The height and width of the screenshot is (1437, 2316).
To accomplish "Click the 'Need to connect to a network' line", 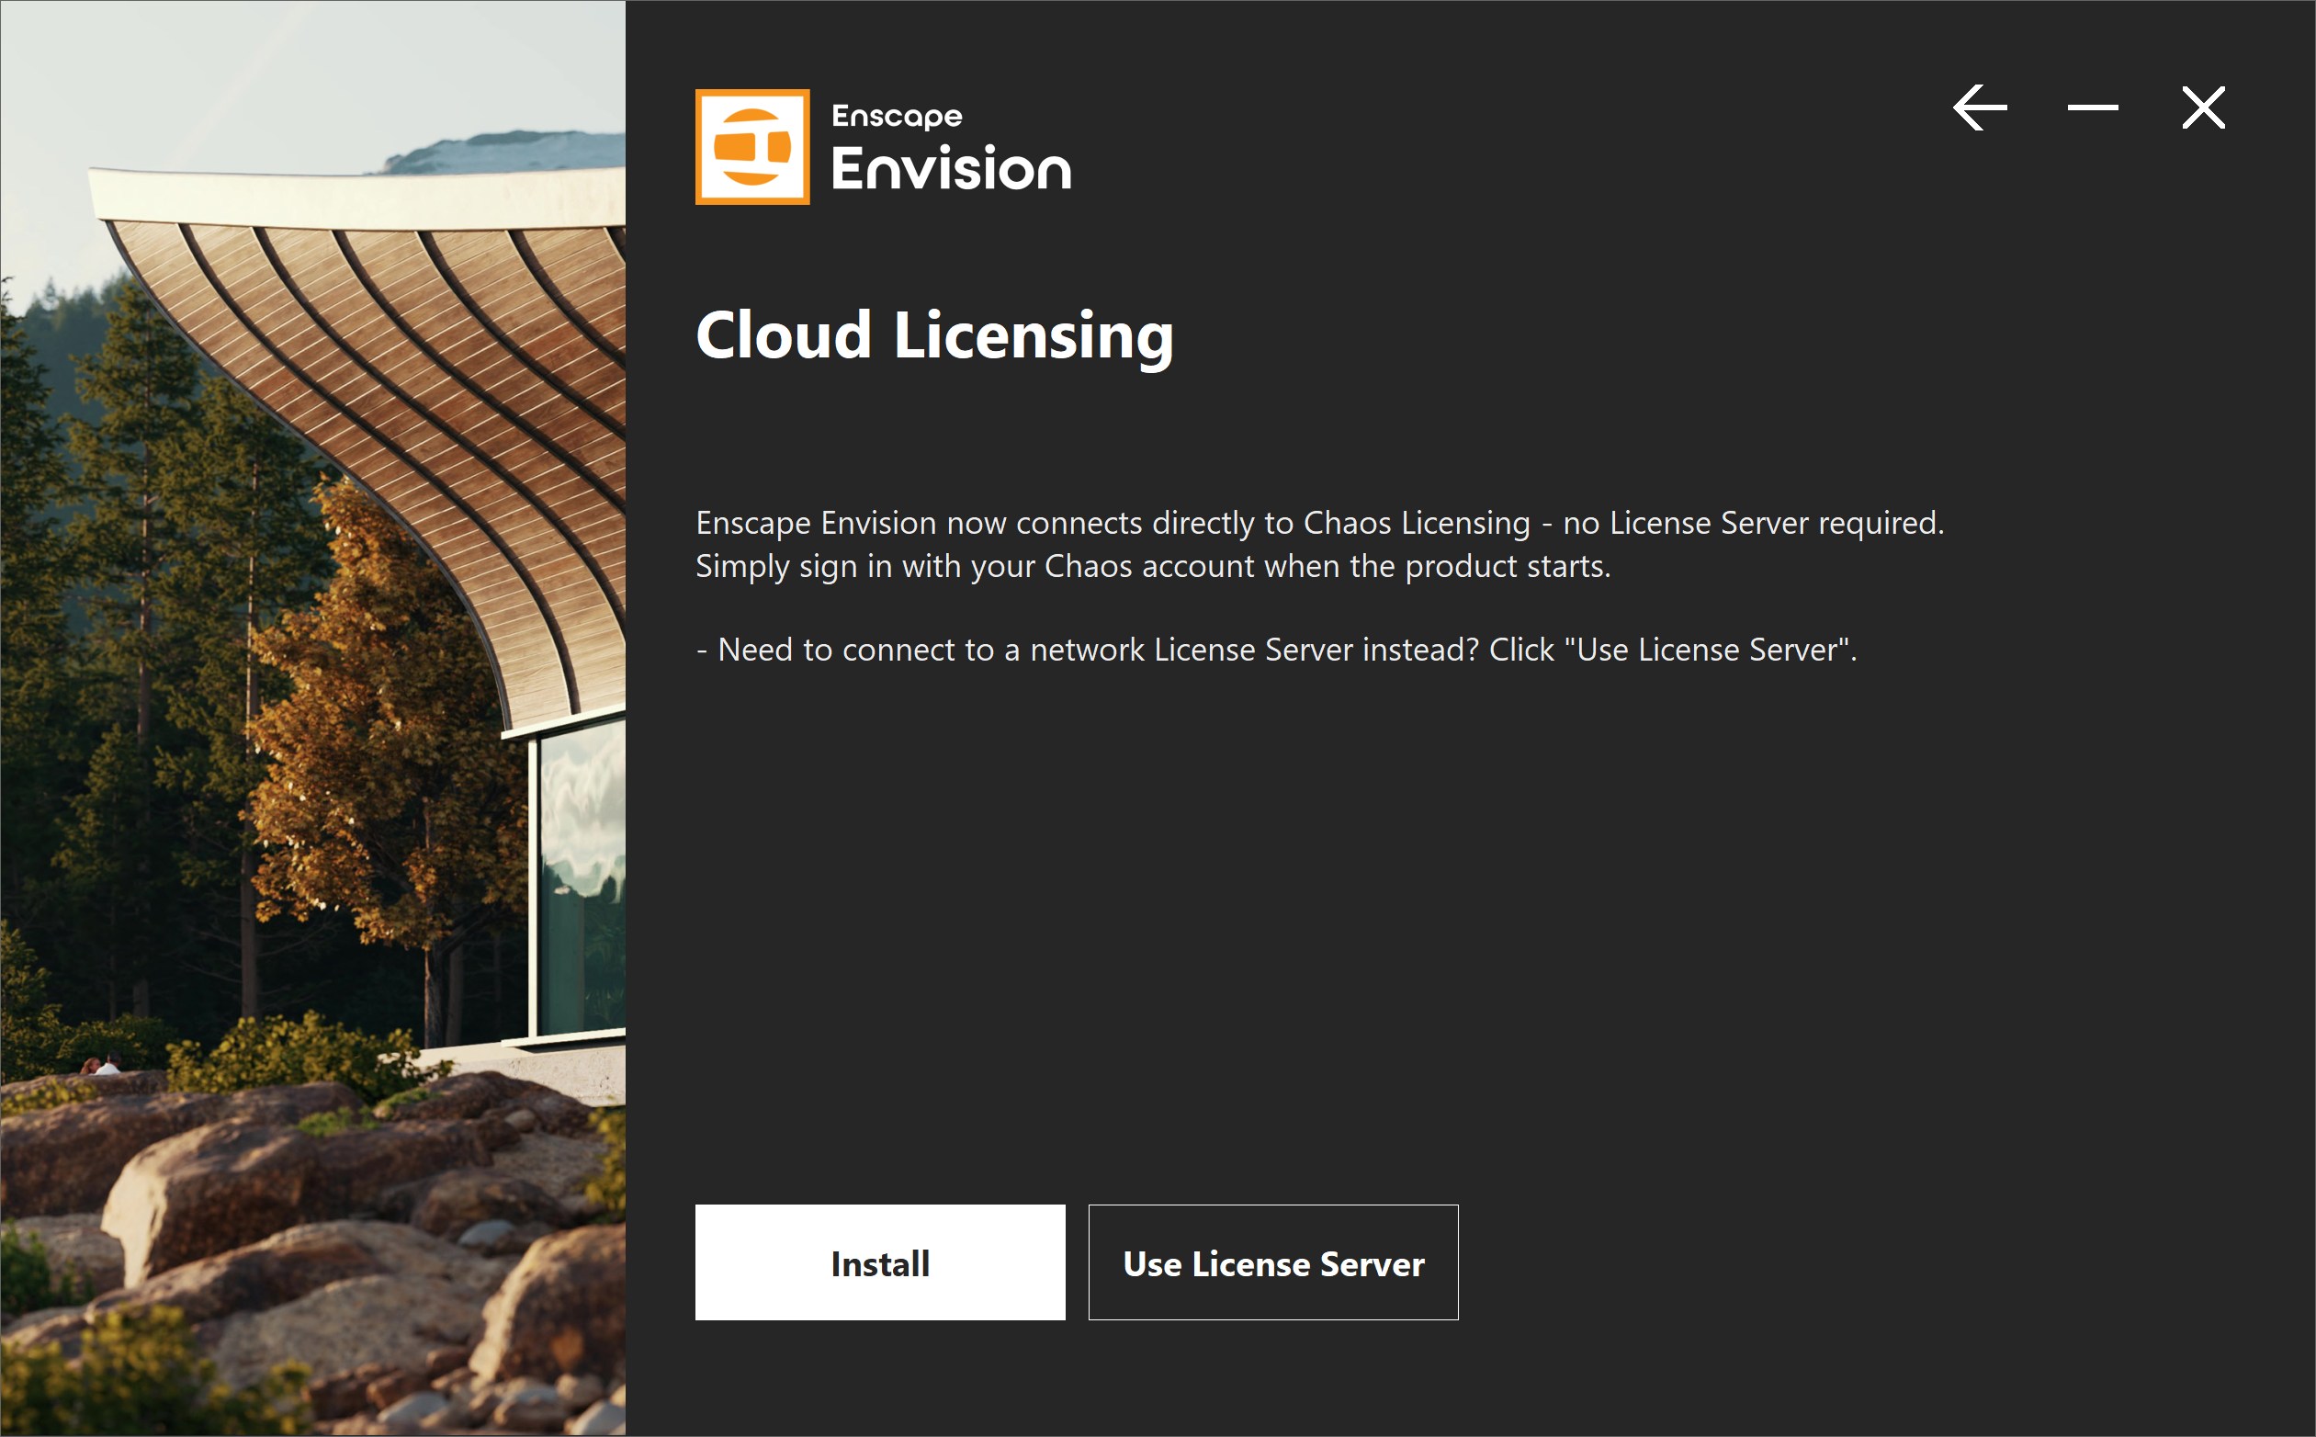I will [1276, 649].
